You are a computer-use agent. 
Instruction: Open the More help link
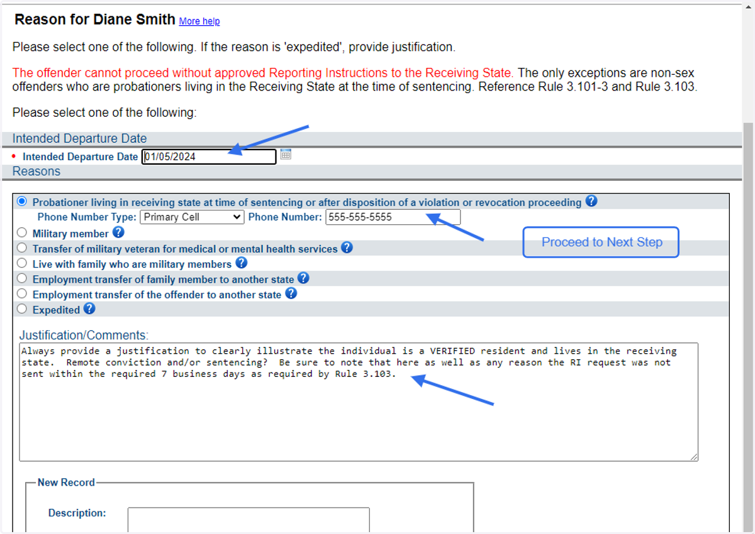coord(199,21)
